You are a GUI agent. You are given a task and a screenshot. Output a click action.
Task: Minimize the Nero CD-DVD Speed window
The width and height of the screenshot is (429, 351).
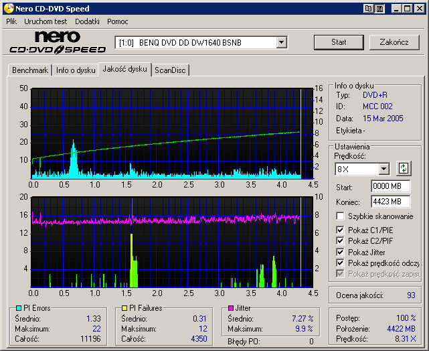click(396, 9)
